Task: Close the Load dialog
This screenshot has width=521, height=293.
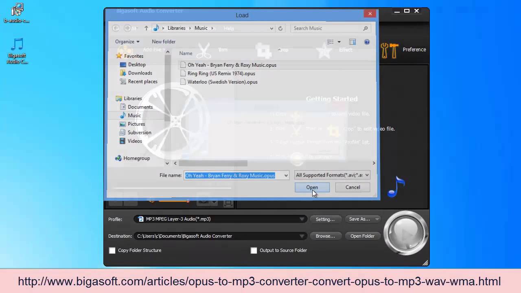Action: point(370,13)
